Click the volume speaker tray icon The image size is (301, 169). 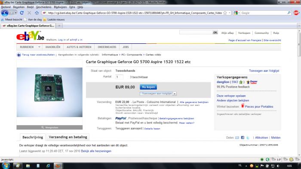[x=278, y=166]
